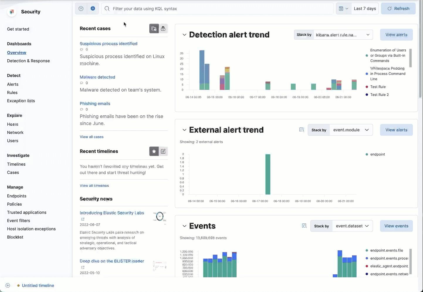
Task: Click inspect icon in External alert trend
Action: coord(302,130)
